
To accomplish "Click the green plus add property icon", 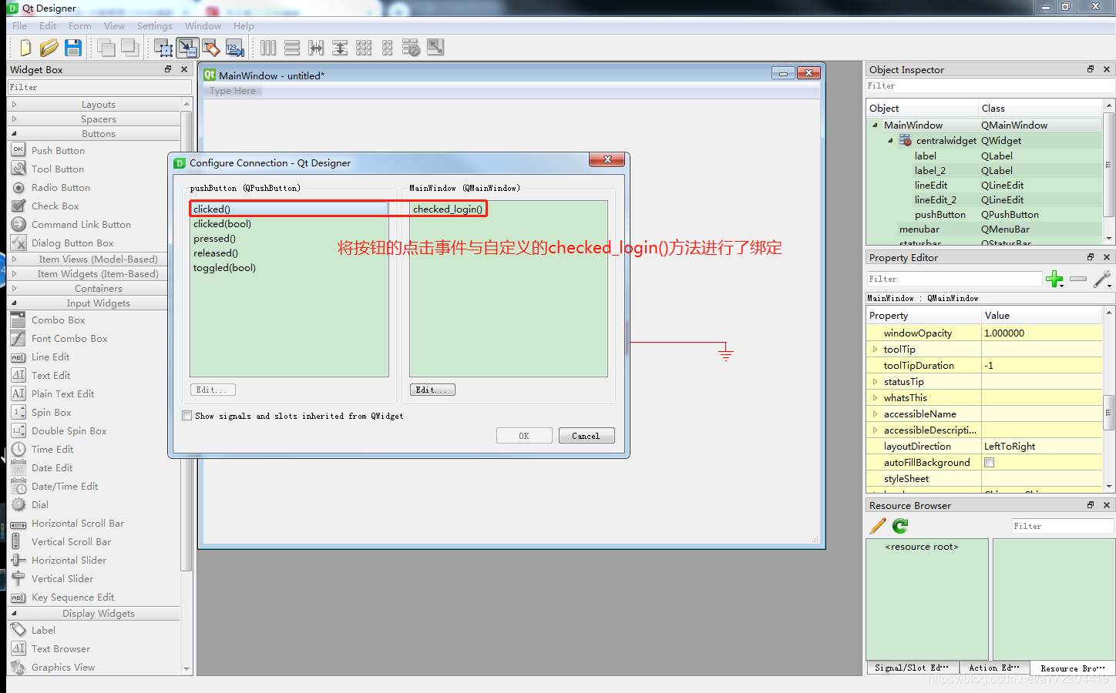I will (x=1054, y=279).
